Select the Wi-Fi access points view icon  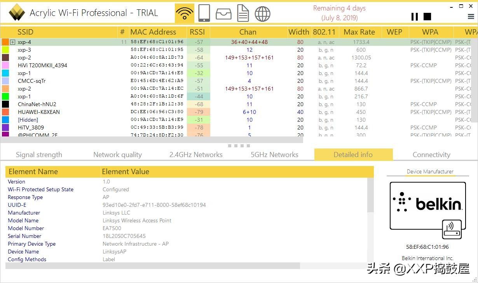pos(185,13)
